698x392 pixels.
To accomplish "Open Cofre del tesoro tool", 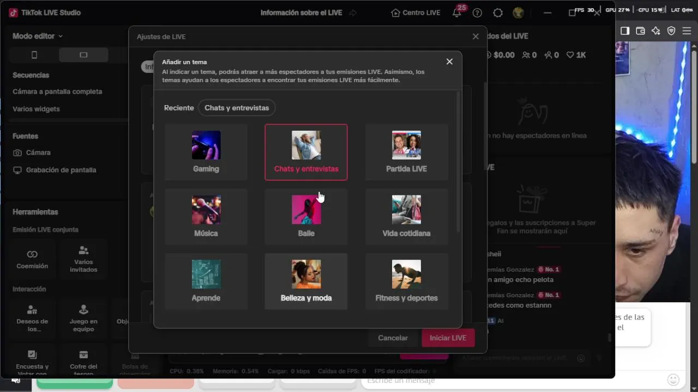I will [x=83, y=361].
